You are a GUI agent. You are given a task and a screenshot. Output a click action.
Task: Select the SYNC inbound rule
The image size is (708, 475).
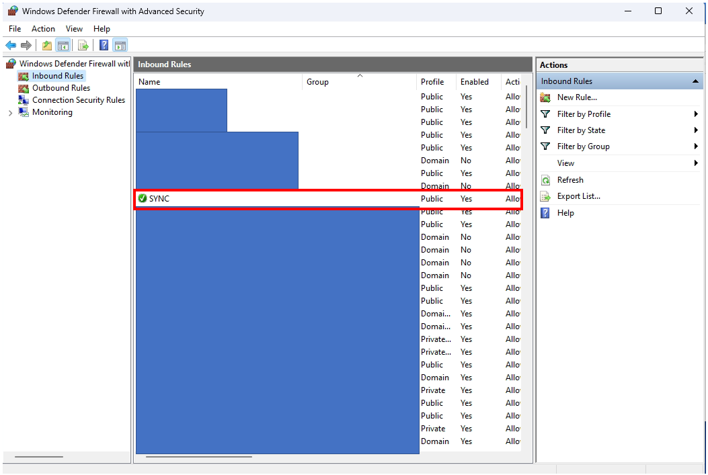328,199
